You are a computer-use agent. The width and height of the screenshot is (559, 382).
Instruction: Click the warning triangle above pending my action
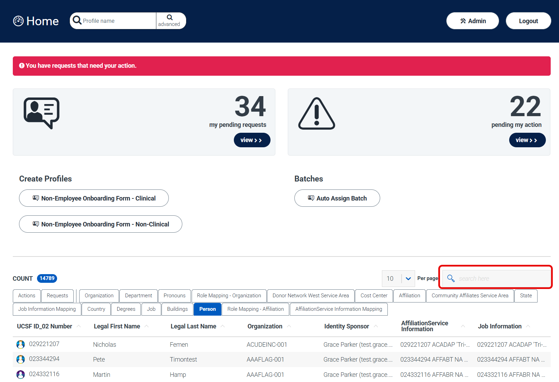316,113
